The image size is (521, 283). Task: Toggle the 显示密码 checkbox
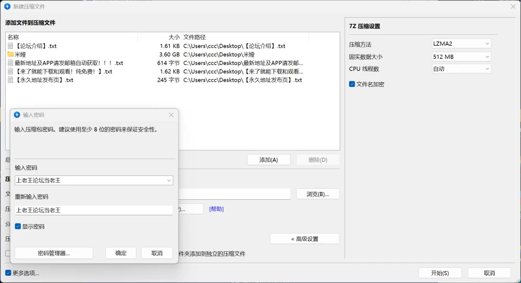click(18, 226)
